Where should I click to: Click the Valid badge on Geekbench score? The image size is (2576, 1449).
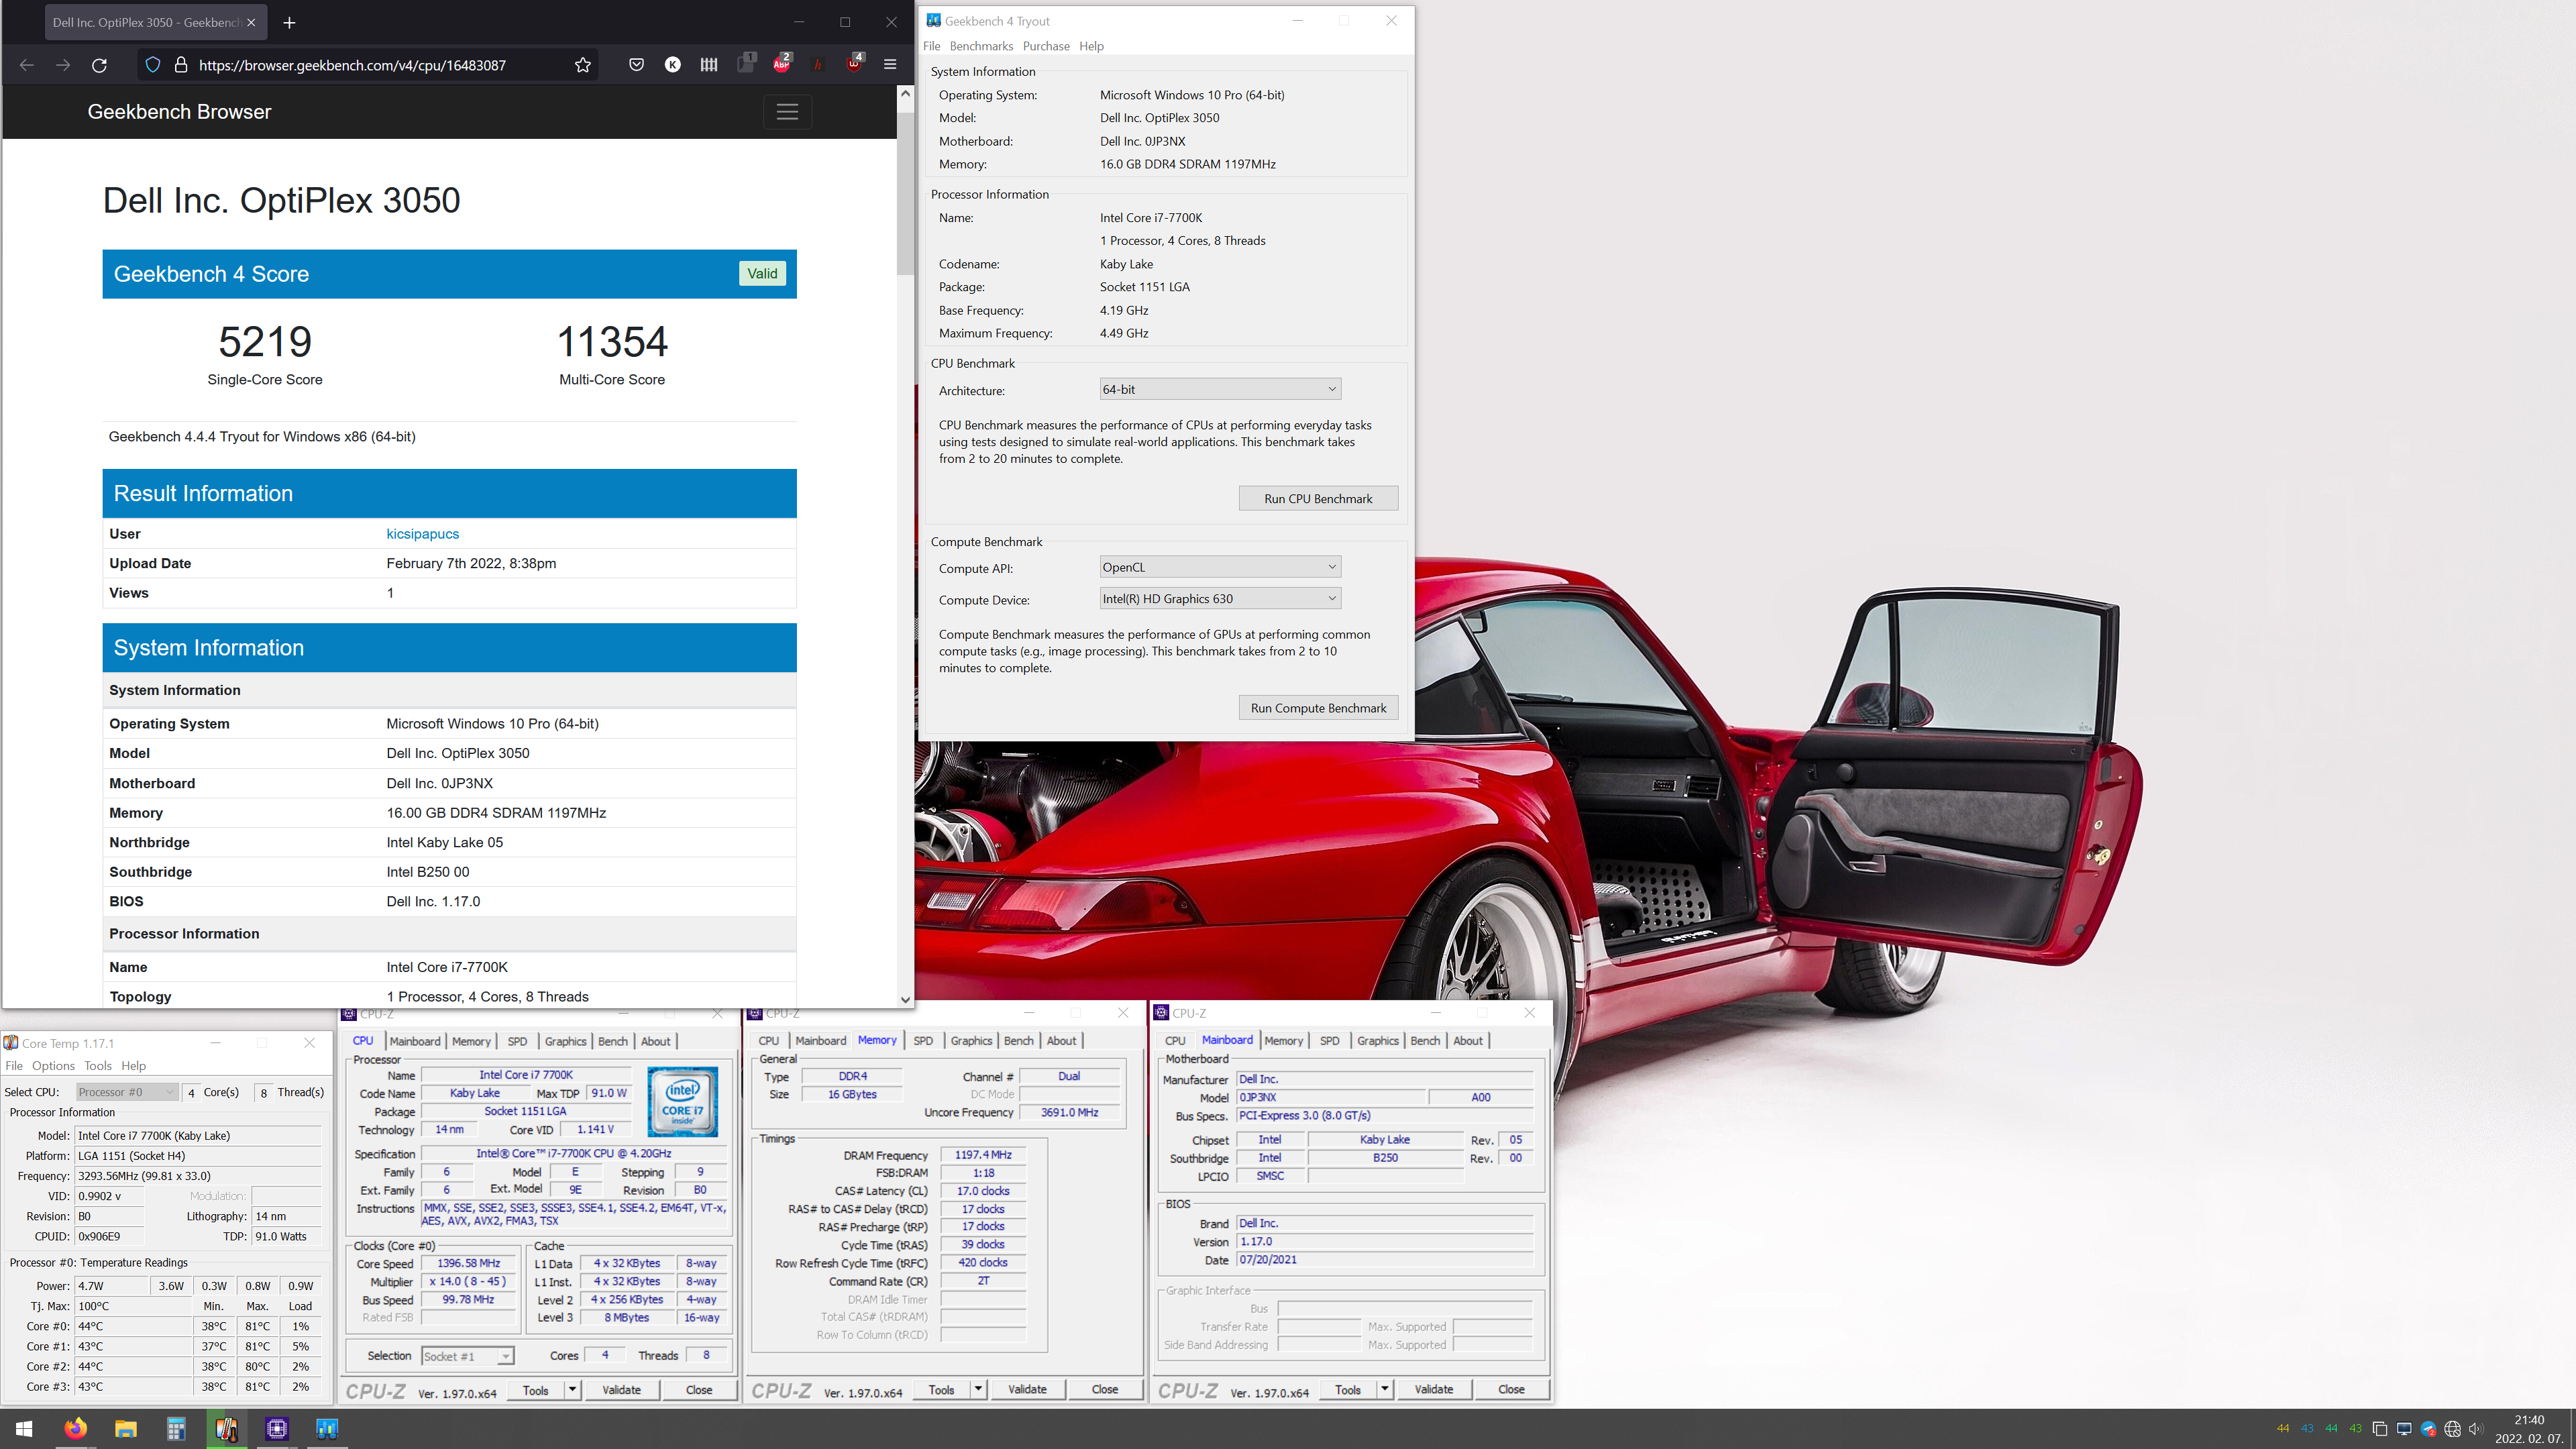pos(762,274)
